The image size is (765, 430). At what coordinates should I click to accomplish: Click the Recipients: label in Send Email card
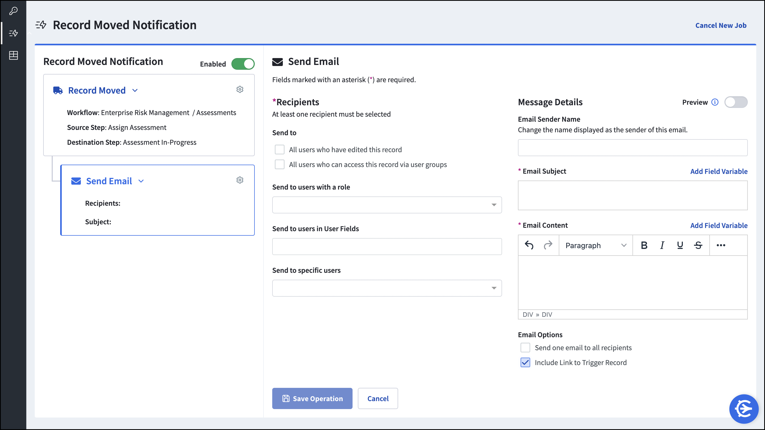[103, 203]
